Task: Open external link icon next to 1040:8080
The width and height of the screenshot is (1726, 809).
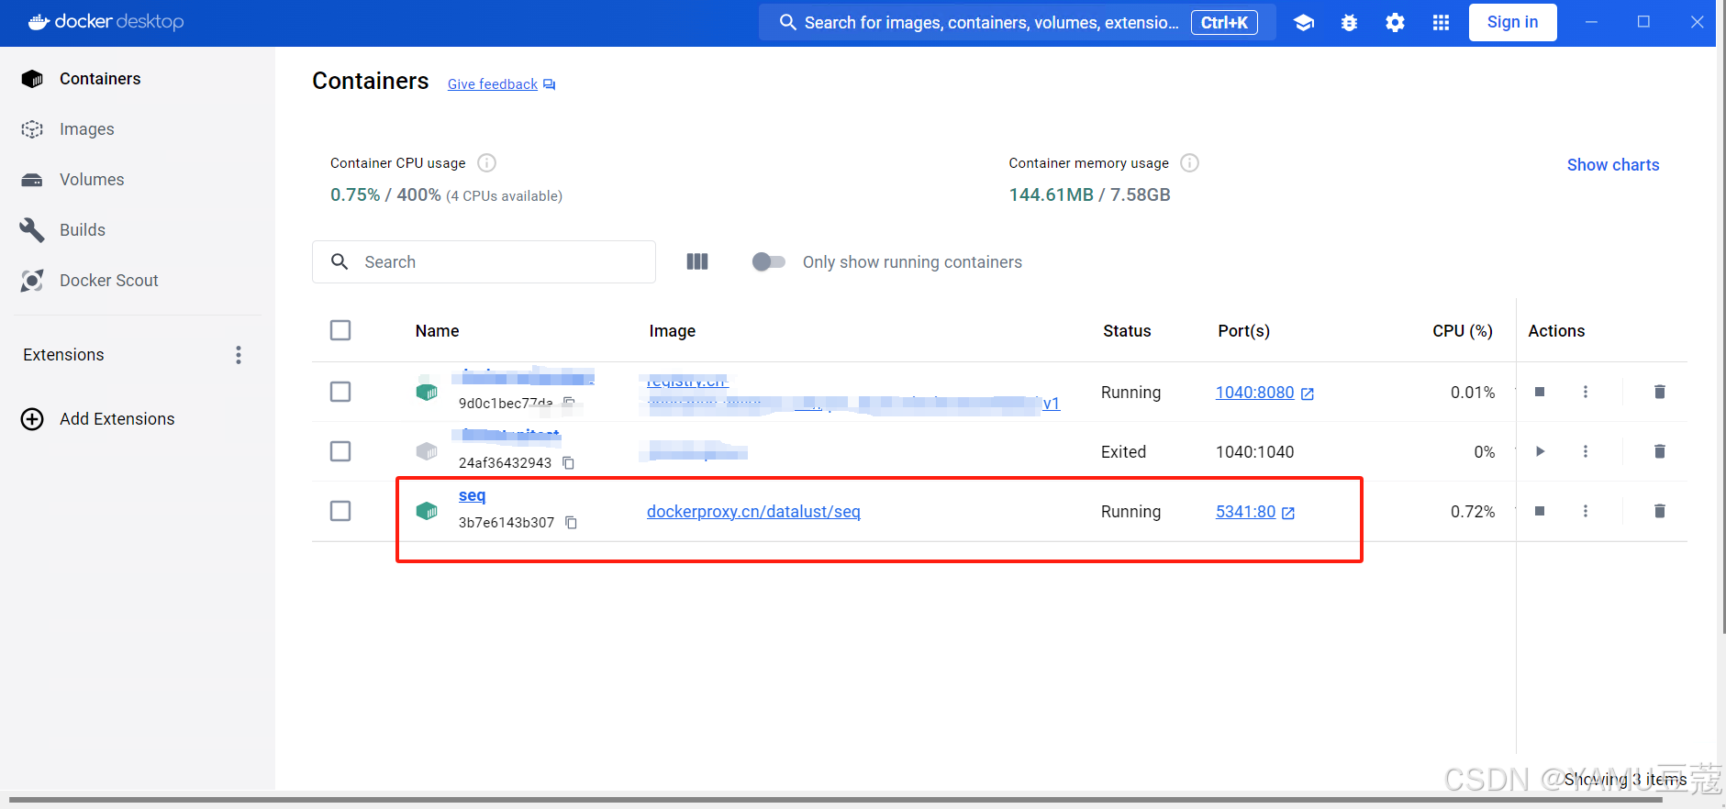Action: [1308, 393]
